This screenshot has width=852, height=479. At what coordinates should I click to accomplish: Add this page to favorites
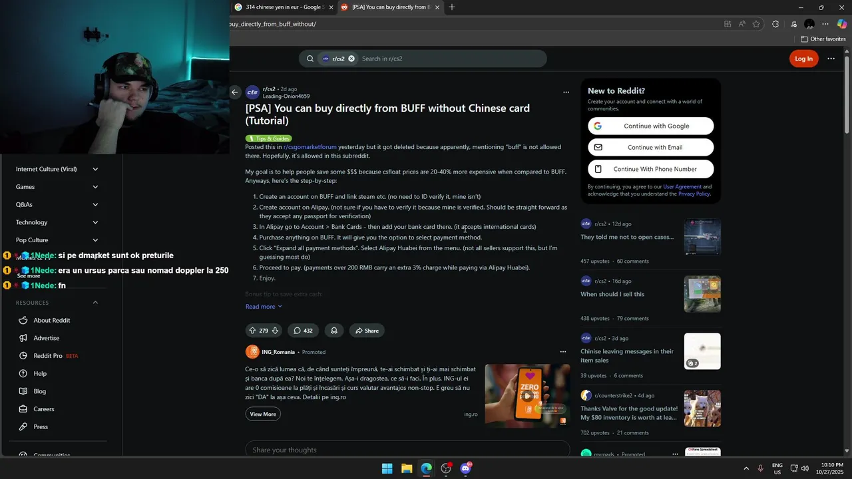tap(756, 24)
